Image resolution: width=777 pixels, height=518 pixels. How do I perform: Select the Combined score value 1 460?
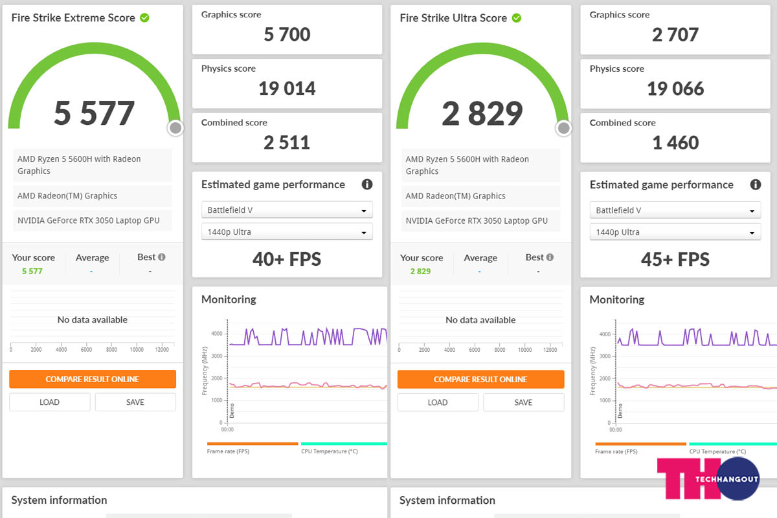675,142
